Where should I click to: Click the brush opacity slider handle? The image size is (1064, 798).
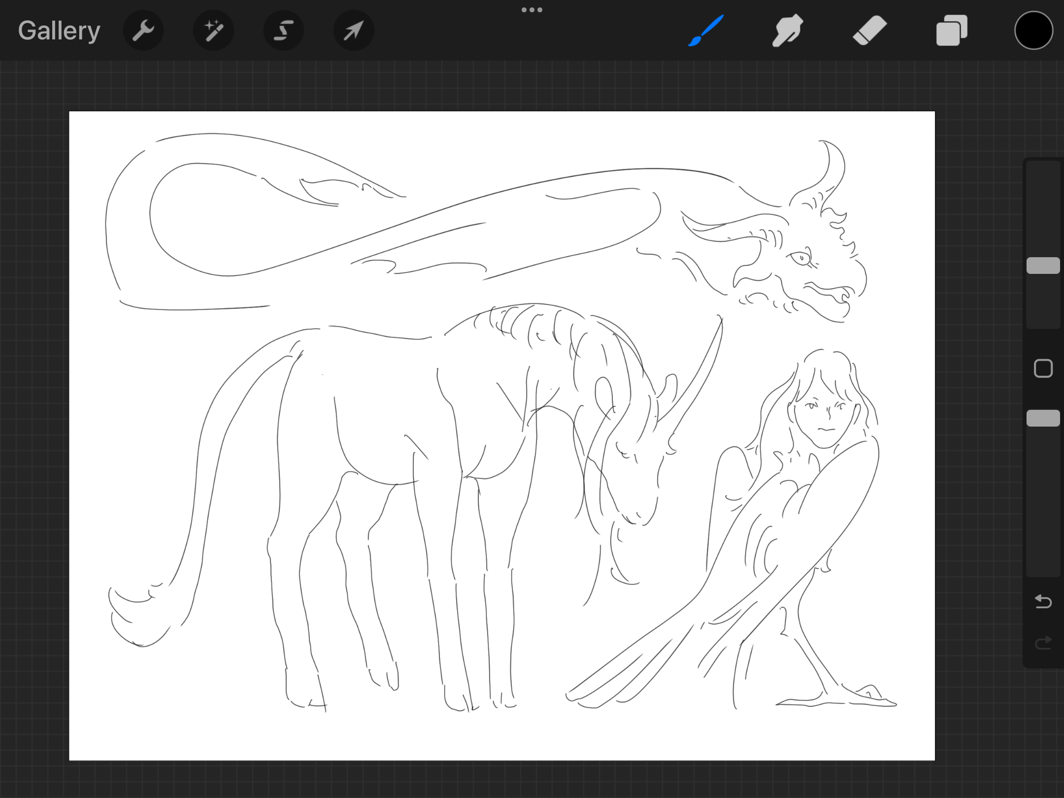point(1043,418)
